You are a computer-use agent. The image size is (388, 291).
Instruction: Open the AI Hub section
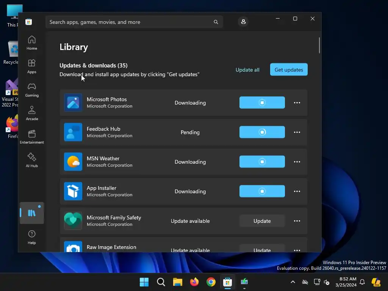32,161
